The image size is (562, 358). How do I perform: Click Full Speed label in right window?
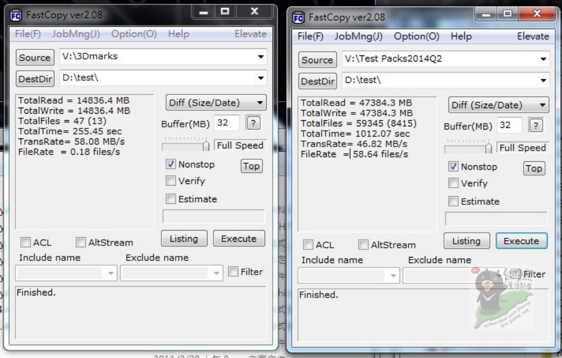pos(522,148)
